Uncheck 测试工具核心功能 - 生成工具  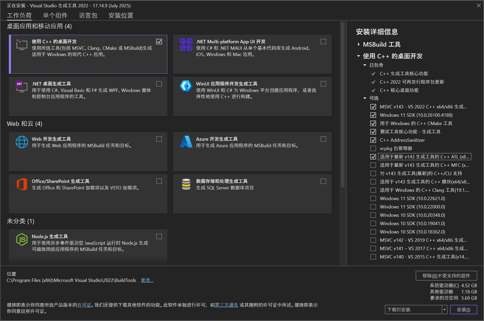click(373, 132)
